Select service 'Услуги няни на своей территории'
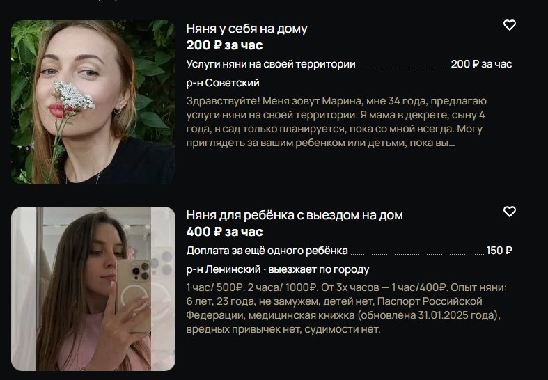The height and width of the screenshot is (380, 548). tap(271, 64)
